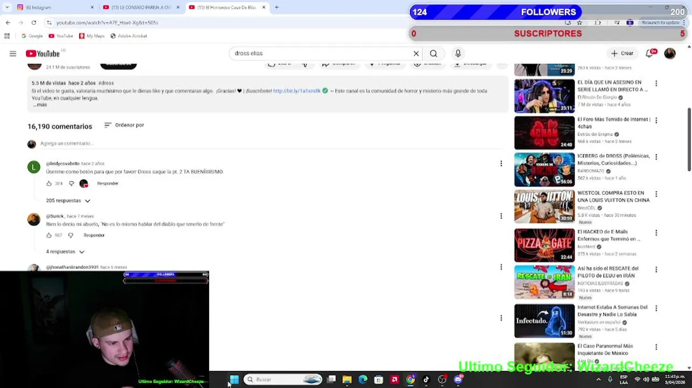Image resolution: width=692 pixels, height=388 pixels.
Task: Open menu for 'EL DÍA QUE UN ASESINO' video
Action: coord(656,84)
